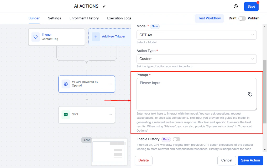This screenshot has width=267, height=168.
Task: Open the workflow version history clock icon
Action: [235, 6]
